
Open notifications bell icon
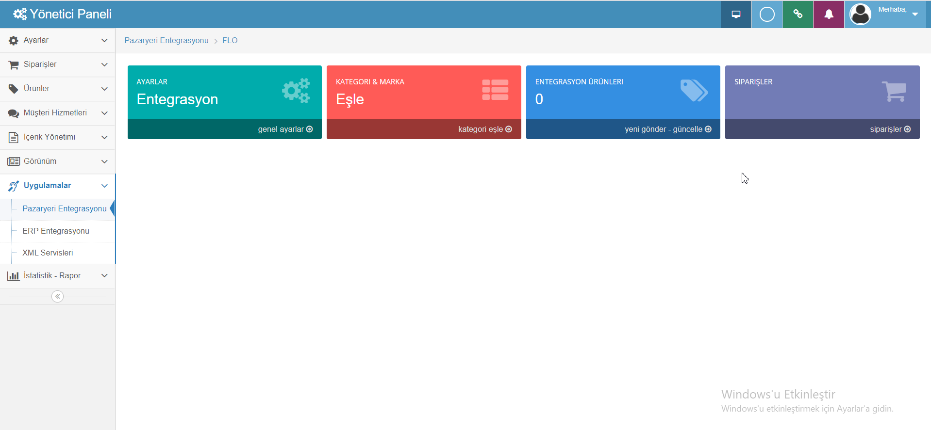pos(829,15)
